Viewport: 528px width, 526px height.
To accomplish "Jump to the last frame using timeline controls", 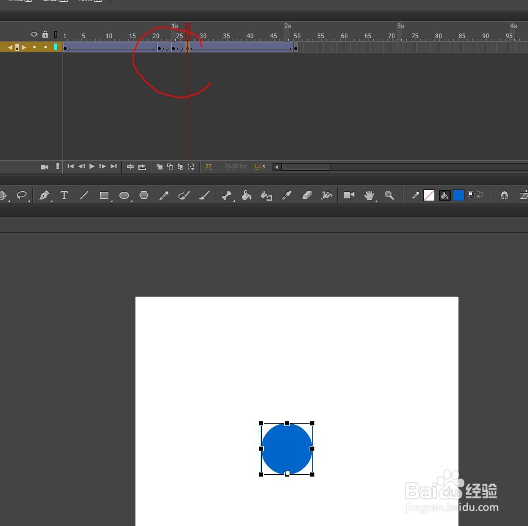I will click(x=114, y=167).
